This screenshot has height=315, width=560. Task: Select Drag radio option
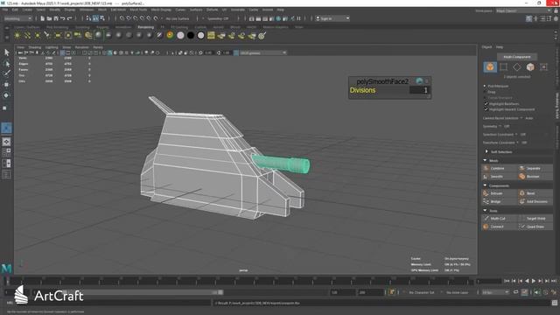485,92
